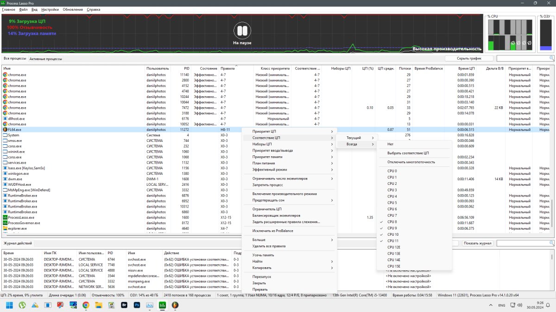556x312 pixels.
Task: Open the notification bell in the system tray
Action: (x=549, y=305)
